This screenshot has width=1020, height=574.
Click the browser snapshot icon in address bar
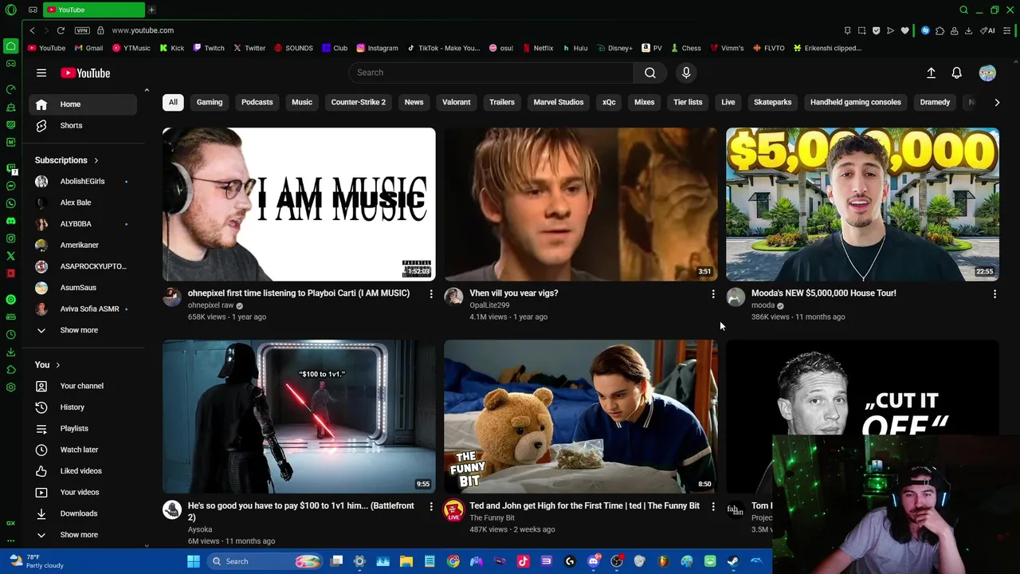point(861,30)
